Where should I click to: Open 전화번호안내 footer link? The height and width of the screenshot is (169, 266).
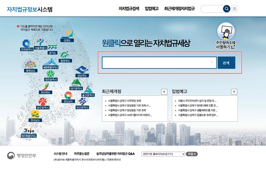coord(114,160)
